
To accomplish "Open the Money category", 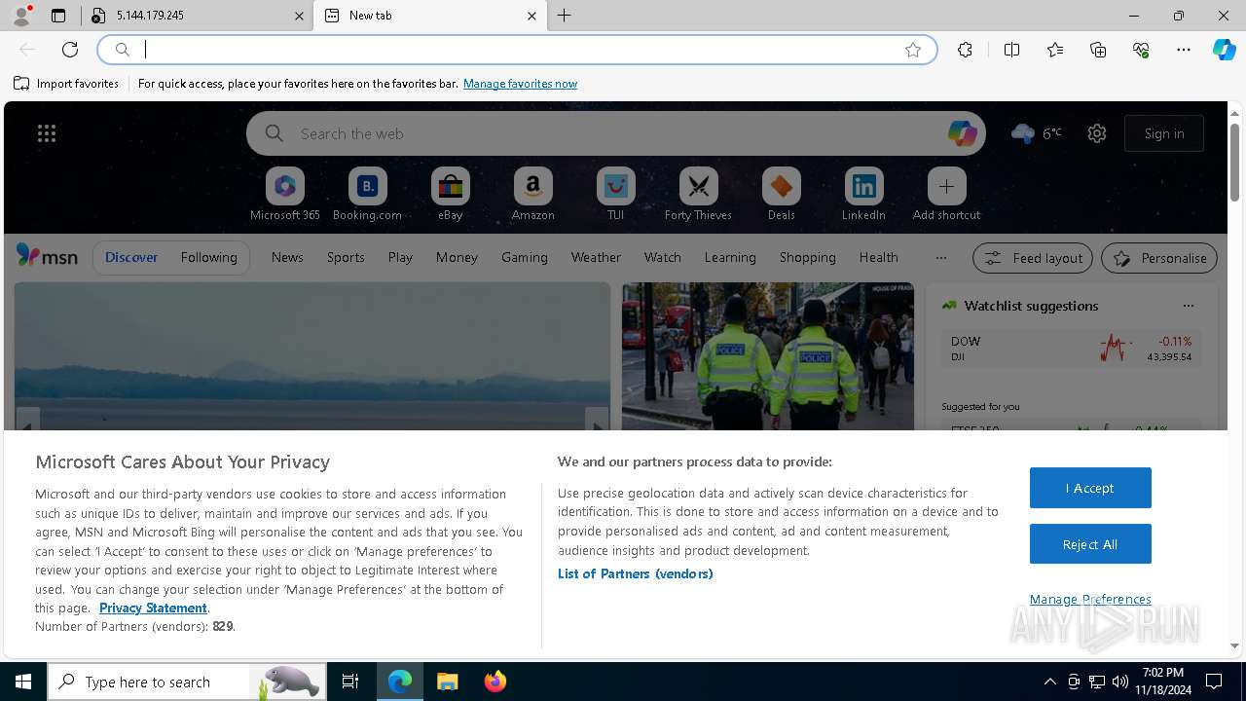I will coord(457,257).
